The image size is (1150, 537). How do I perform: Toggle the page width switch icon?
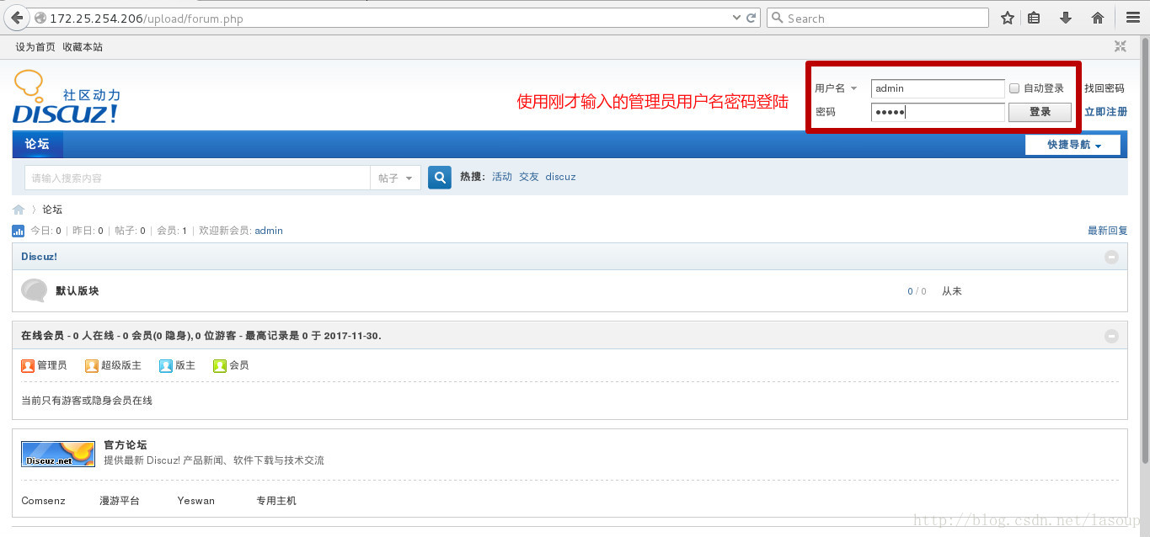point(1121,47)
